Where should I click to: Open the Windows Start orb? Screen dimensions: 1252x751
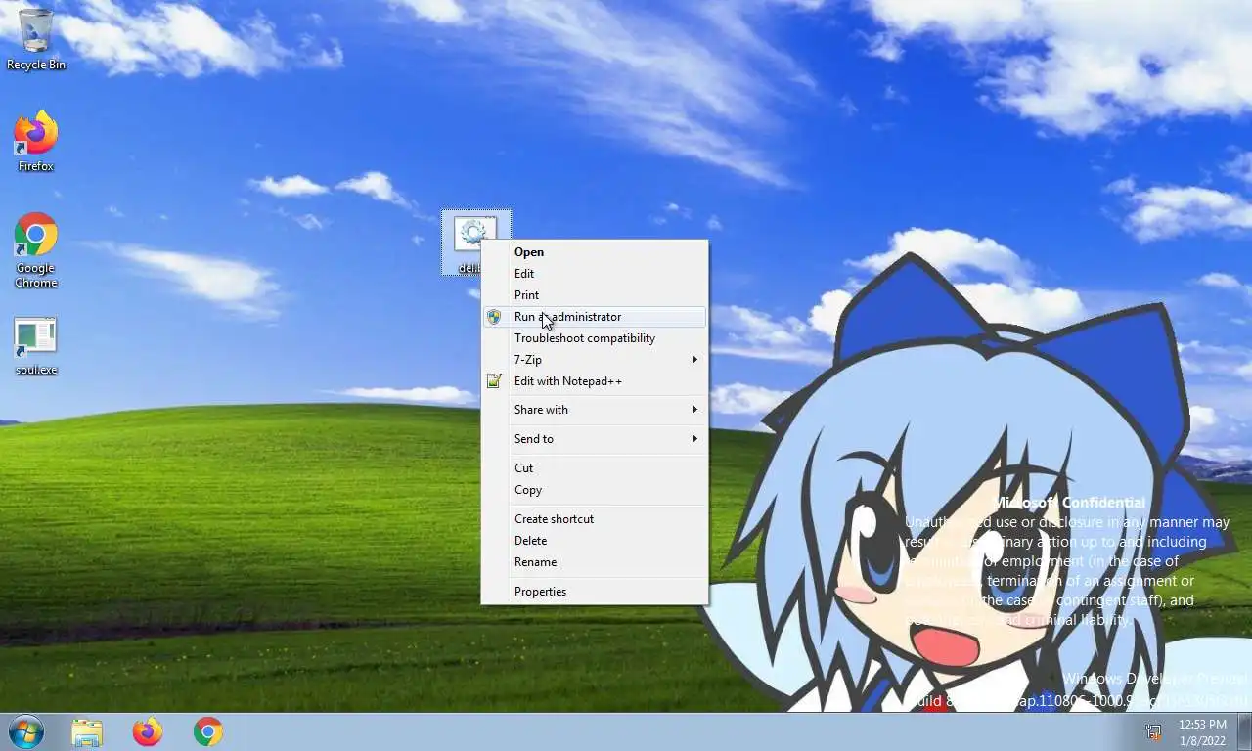(26, 731)
